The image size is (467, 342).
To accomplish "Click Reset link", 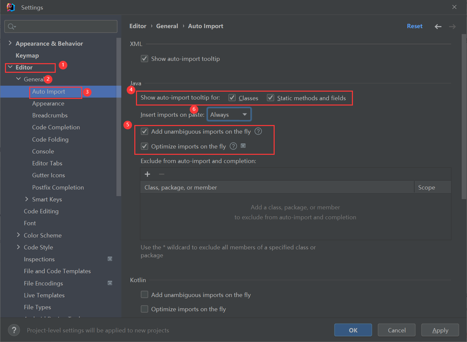I will [x=415, y=26].
